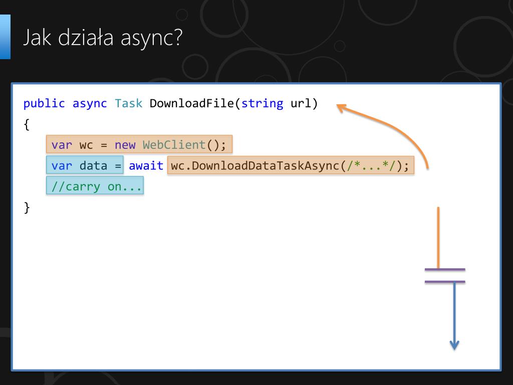Select the 'wc.DownloadDataTaskAsync(/*...*/);' block
Viewport: 513px width, 385px height.
coord(291,165)
